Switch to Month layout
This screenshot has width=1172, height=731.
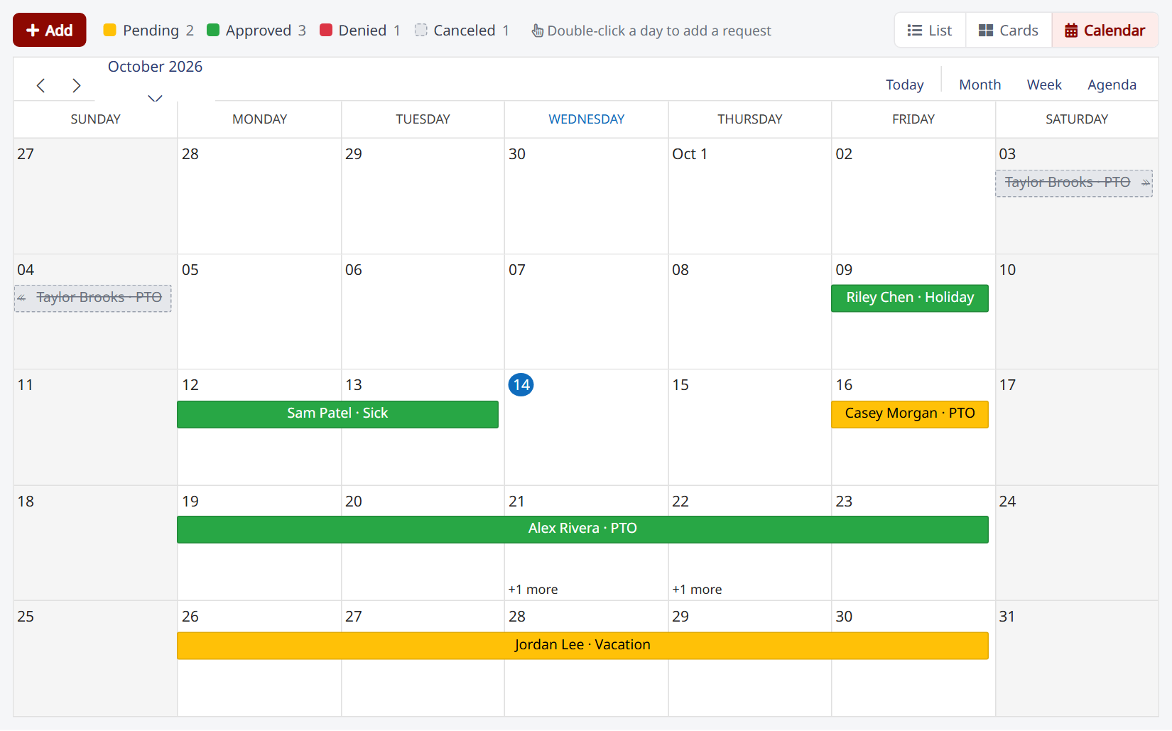(980, 85)
